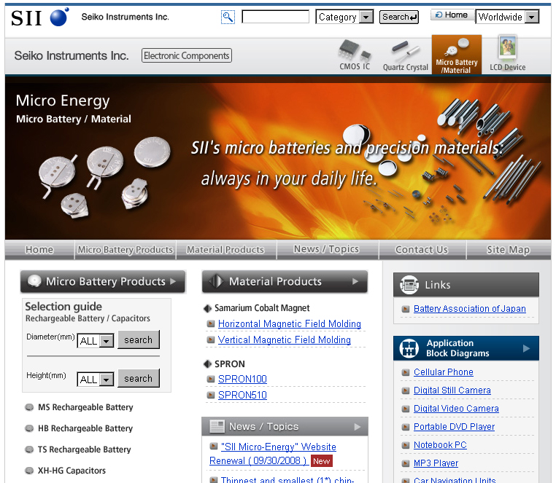Select Home in the gray navigation bar
Image resolution: width=556 pixels, height=483 pixels.
(39, 250)
